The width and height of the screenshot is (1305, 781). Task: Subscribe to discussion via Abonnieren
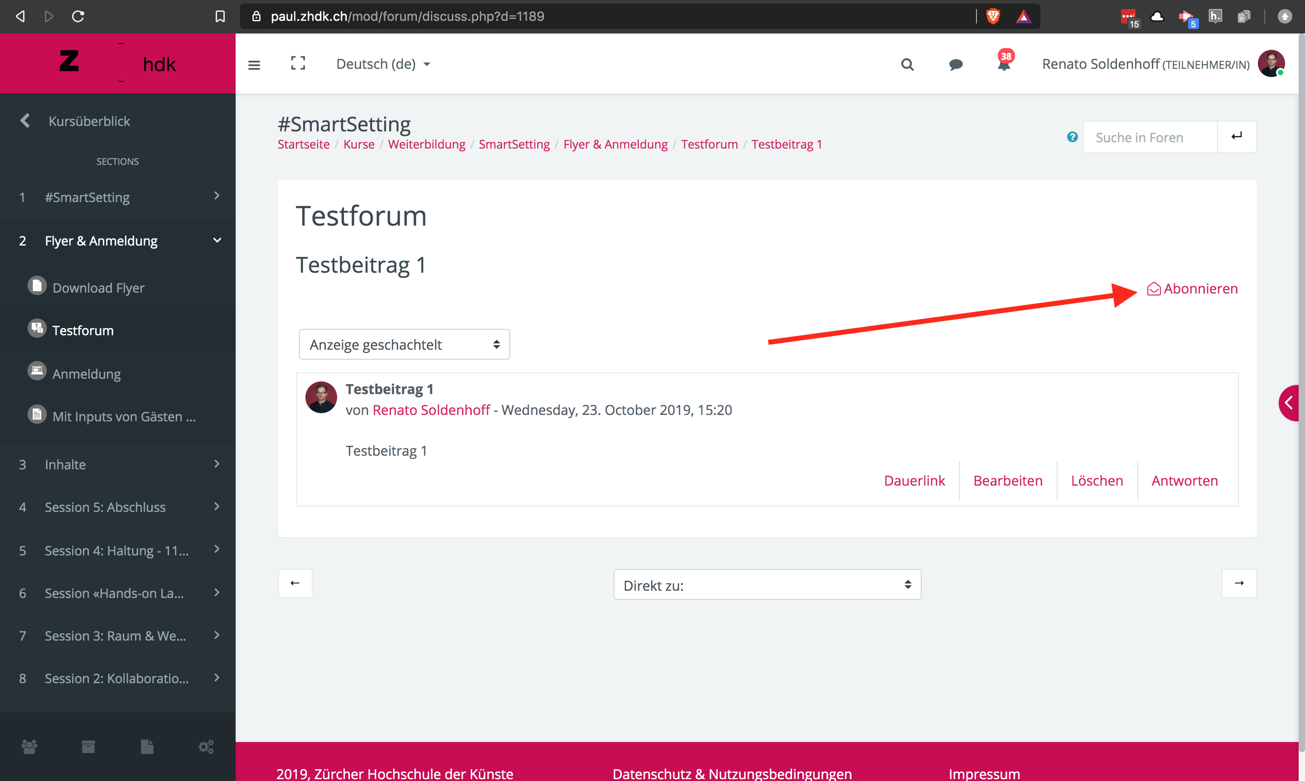tap(1193, 289)
